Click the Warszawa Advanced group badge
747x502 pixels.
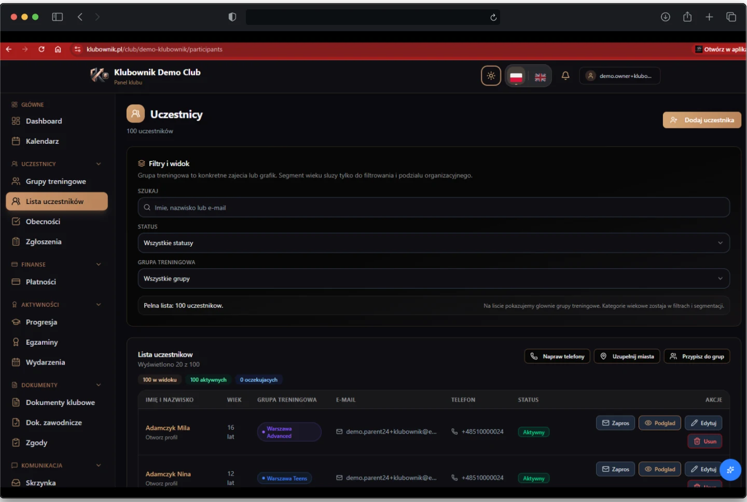click(289, 432)
